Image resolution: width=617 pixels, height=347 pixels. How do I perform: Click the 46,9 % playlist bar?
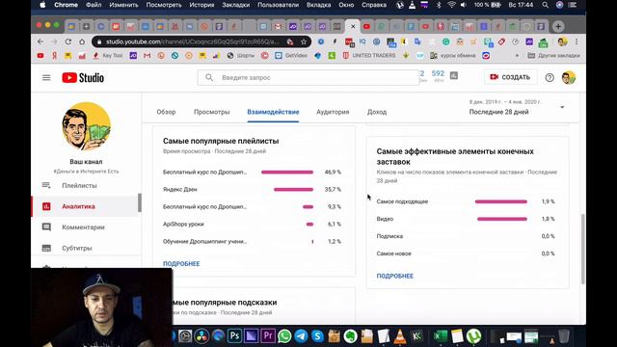[287, 172]
